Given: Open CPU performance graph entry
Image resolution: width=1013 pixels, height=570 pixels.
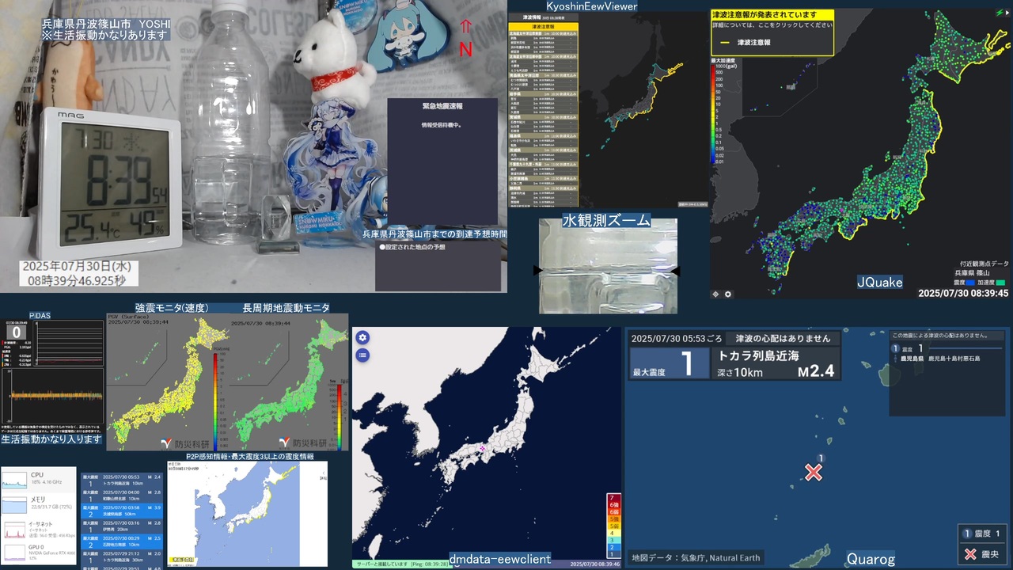Looking at the screenshot, I should click(x=38, y=480).
